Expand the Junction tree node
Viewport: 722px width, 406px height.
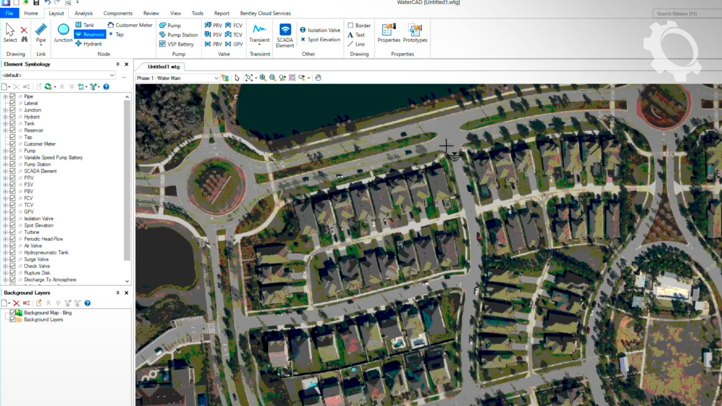[6, 110]
